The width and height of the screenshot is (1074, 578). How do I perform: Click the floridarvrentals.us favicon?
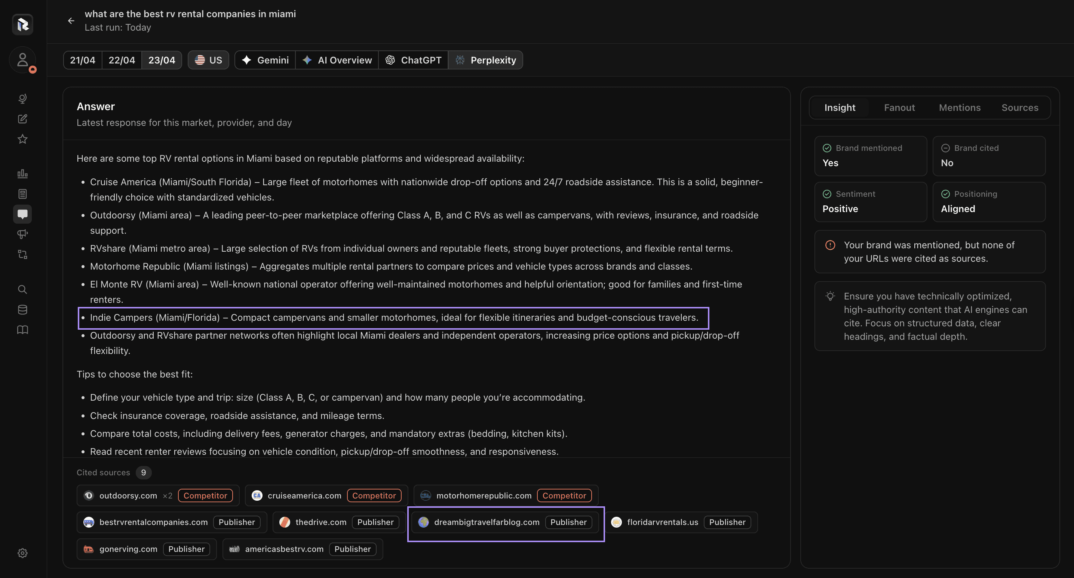click(x=616, y=522)
